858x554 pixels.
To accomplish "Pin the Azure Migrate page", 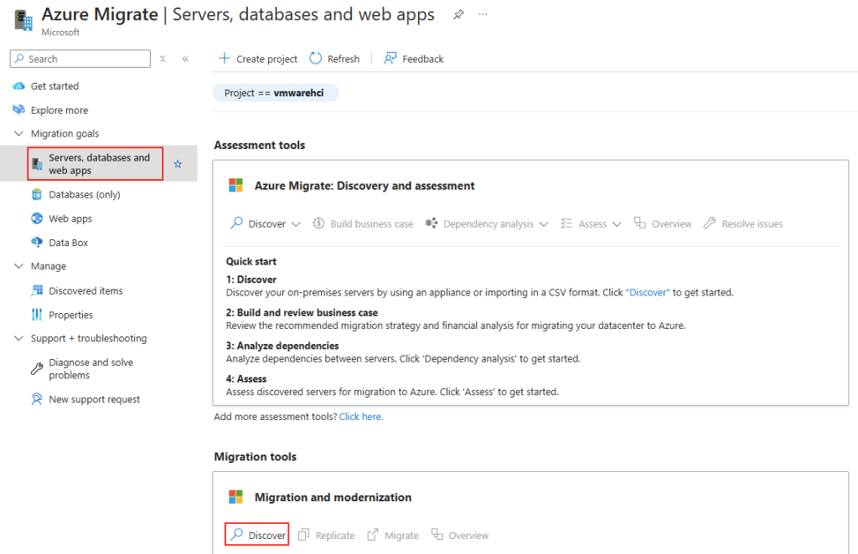I will (458, 15).
